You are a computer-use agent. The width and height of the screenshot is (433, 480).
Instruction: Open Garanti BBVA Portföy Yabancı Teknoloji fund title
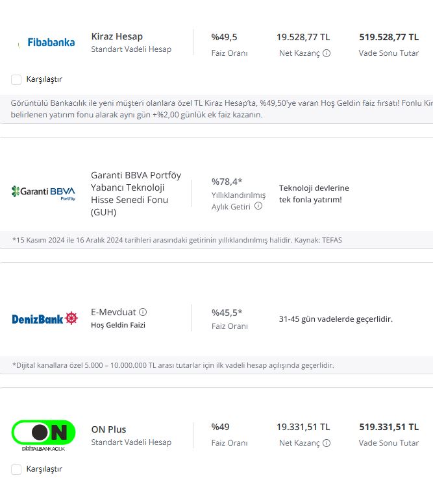tap(136, 193)
